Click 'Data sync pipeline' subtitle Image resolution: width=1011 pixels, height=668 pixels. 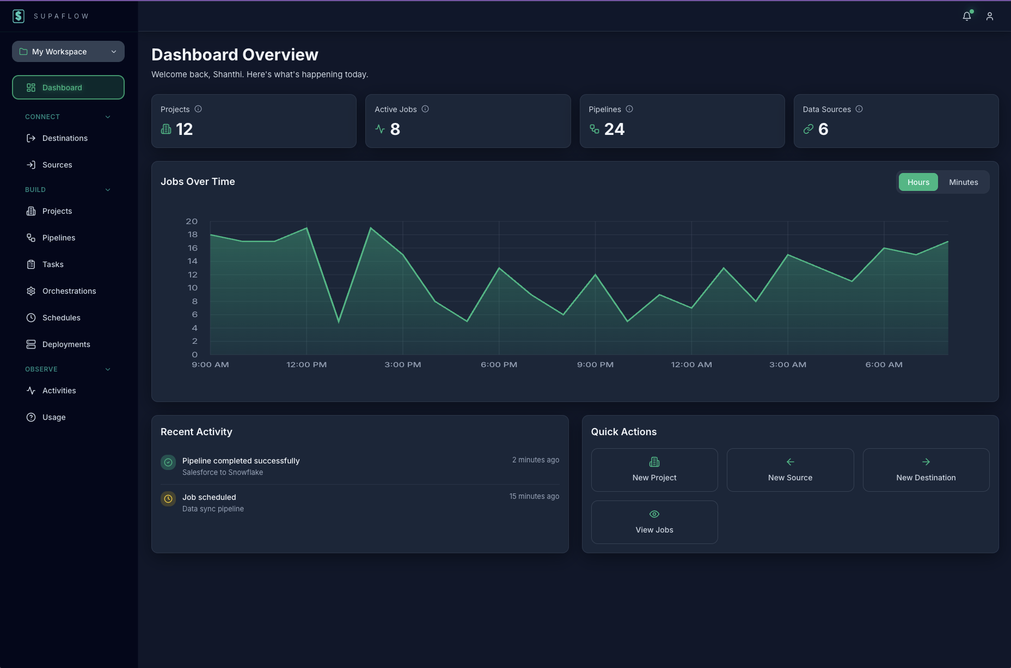pos(213,509)
